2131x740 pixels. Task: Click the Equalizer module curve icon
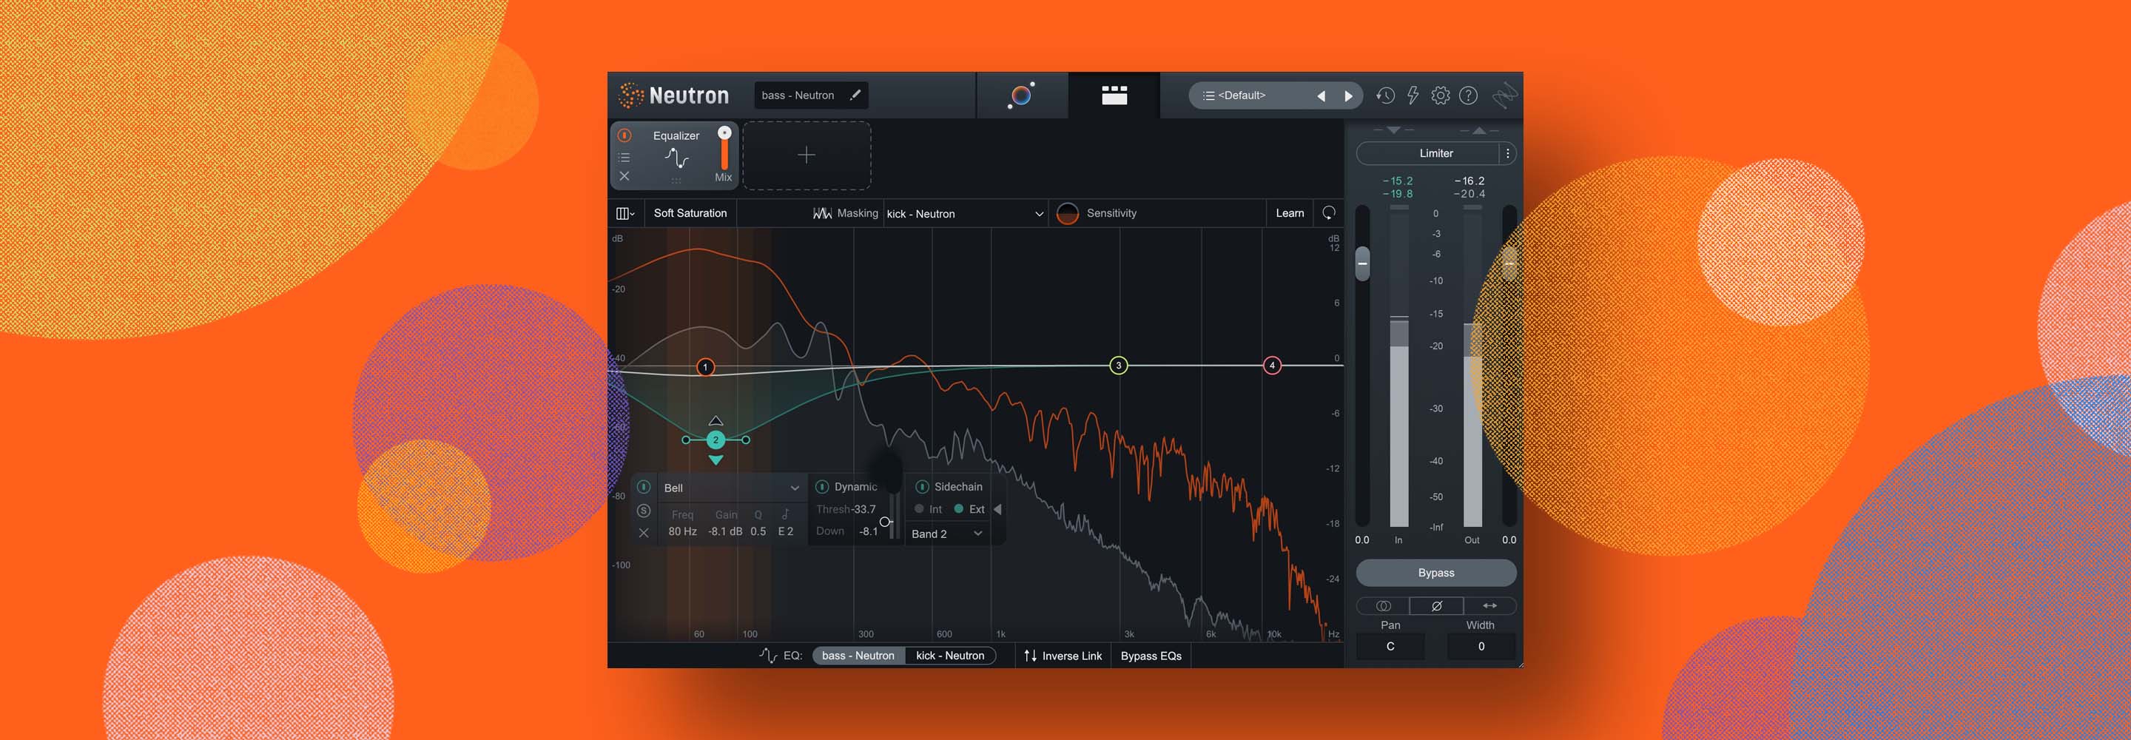coord(677,158)
